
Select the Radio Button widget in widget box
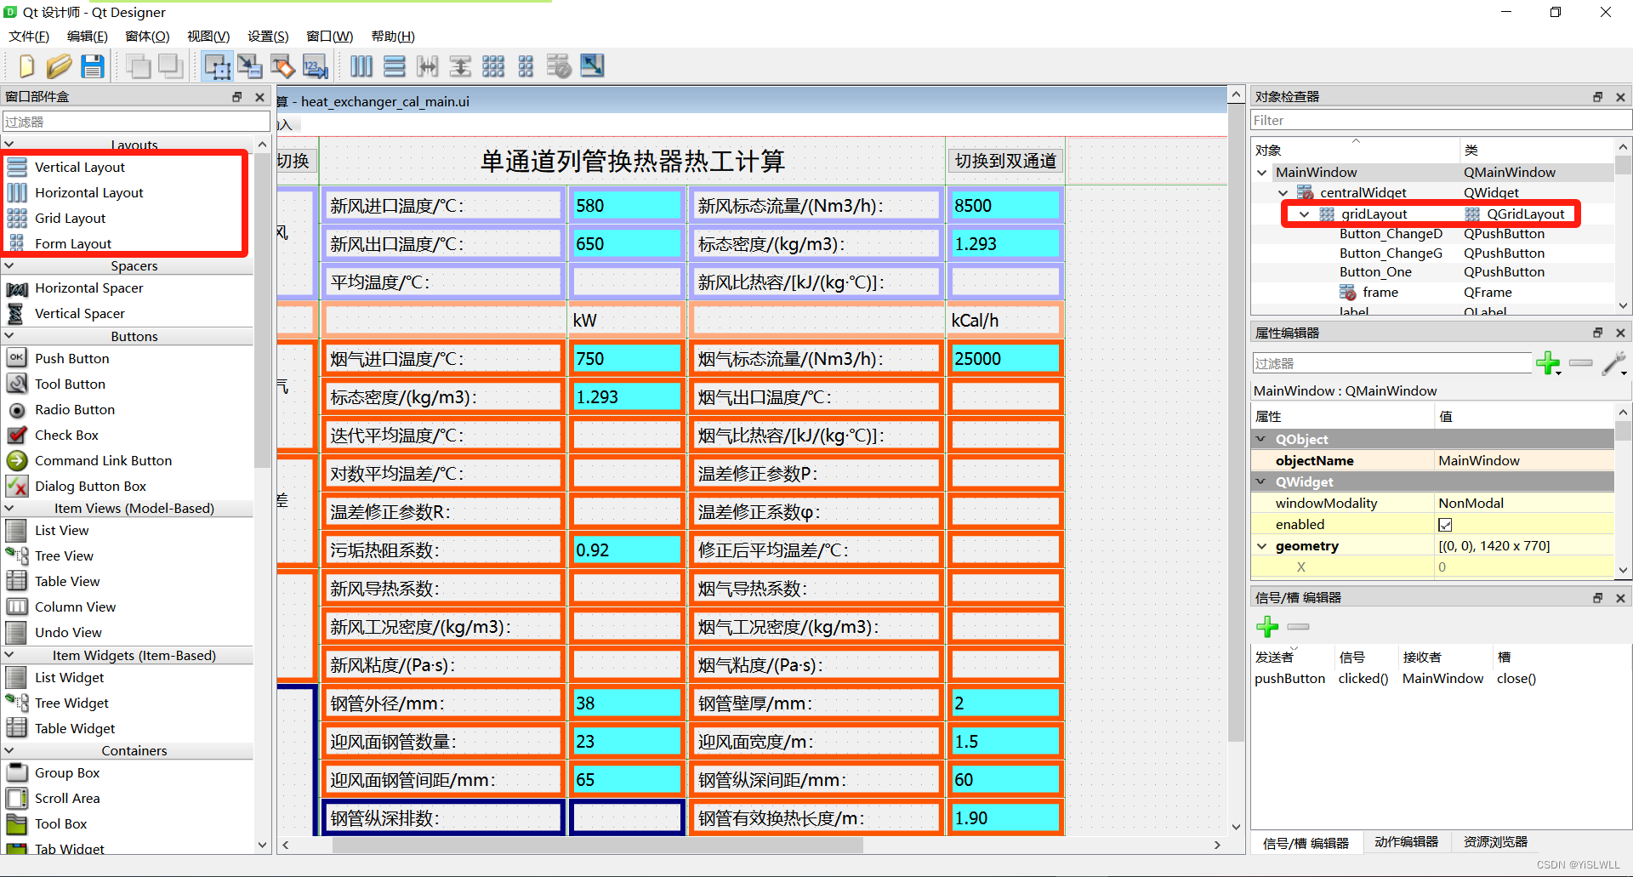[x=75, y=409]
